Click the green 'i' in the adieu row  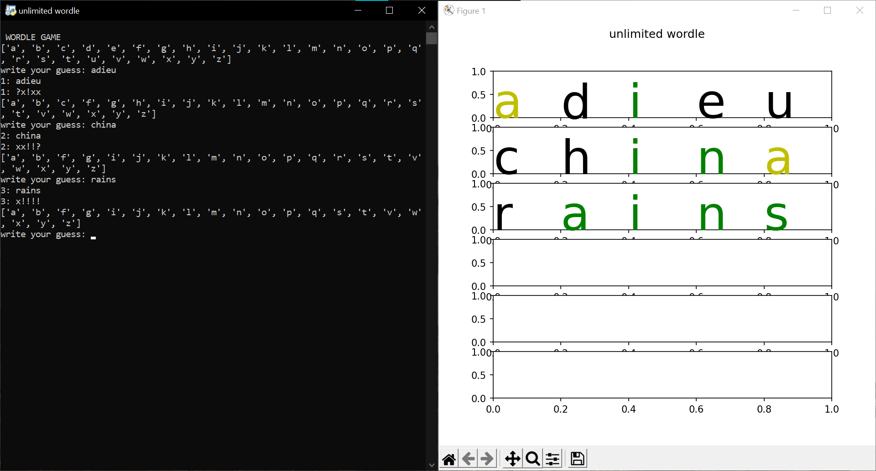pos(635,100)
